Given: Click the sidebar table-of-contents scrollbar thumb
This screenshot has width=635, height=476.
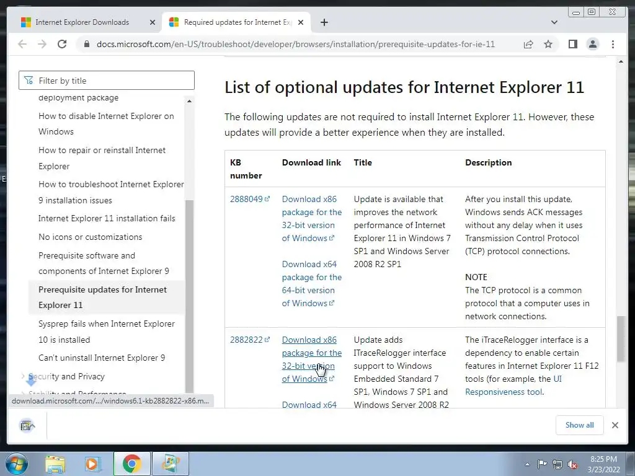Looking at the screenshot, I should point(189,296).
